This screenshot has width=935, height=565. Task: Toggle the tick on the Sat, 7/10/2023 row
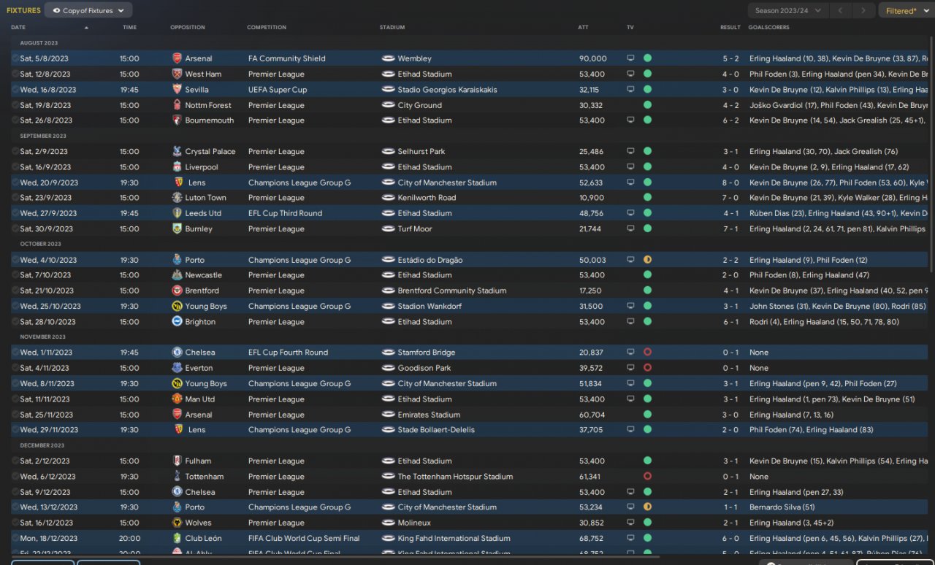[15, 275]
